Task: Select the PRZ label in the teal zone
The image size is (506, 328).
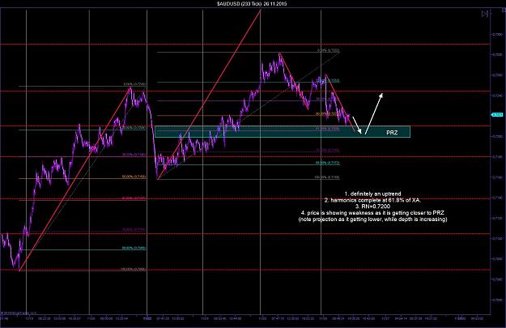Action: [392, 133]
